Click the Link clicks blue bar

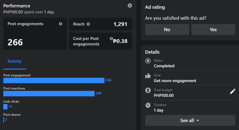pos(6,106)
